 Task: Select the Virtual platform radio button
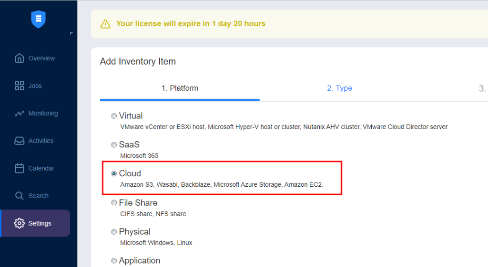[114, 116]
